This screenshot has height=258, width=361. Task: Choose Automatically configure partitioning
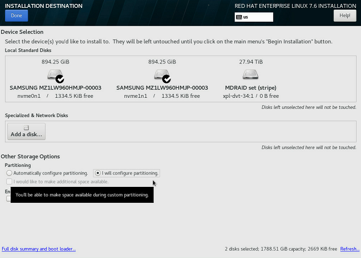click(x=9, y=173)
